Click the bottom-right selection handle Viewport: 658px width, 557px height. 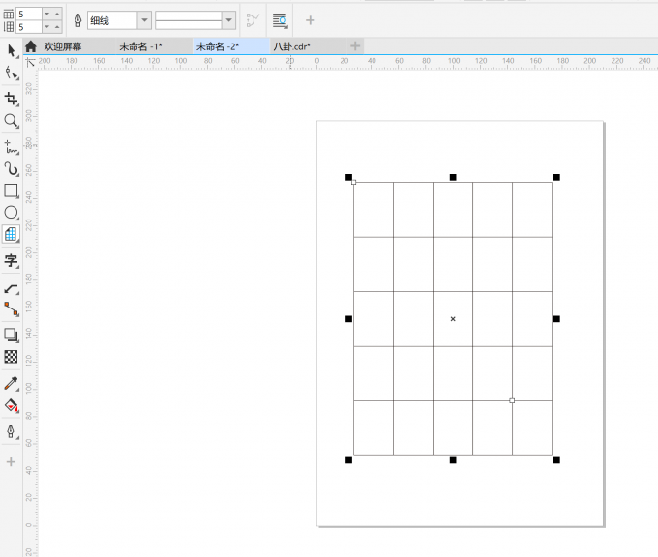tap(556, 460)
